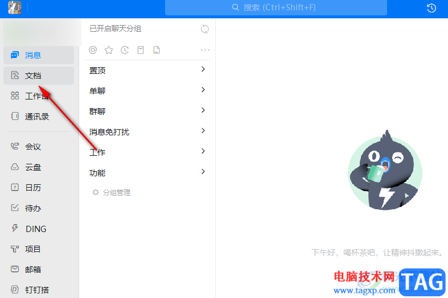448x298 pixels.
Task: Click the 工作台 grid icon
Action: point(15,96)
